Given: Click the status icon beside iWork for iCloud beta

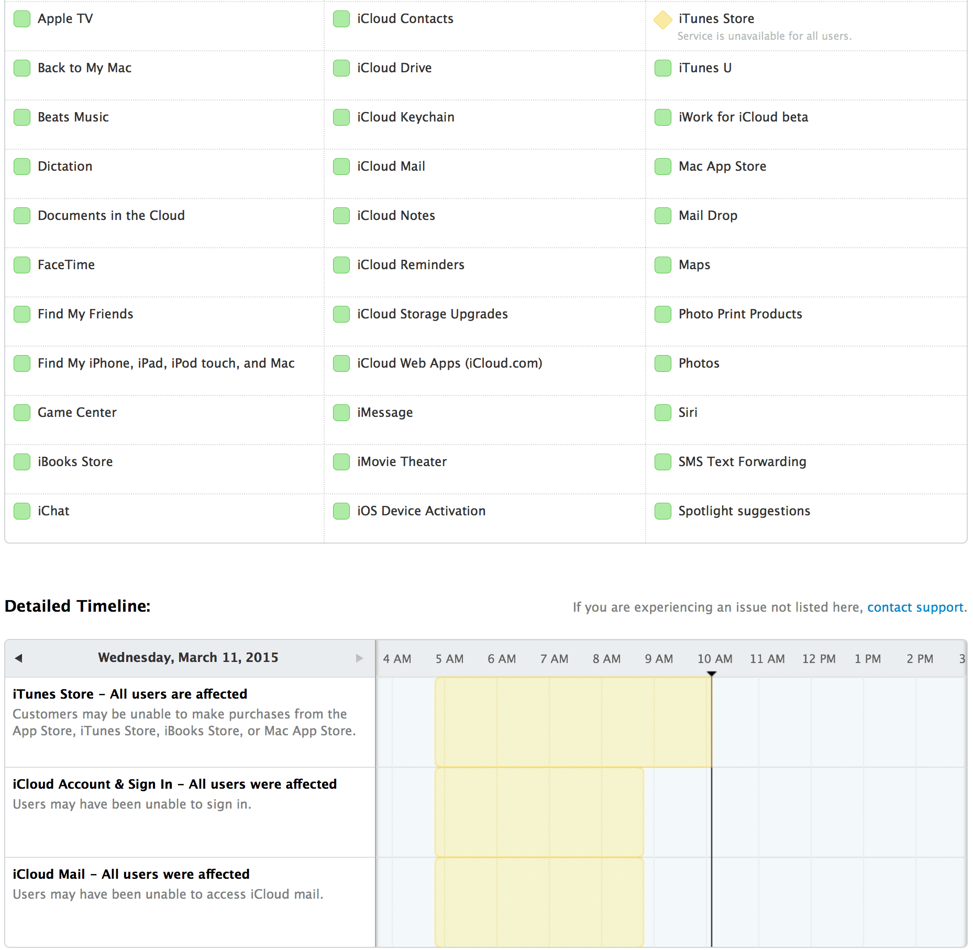Looking at the screenshot, I should point(663,117).
